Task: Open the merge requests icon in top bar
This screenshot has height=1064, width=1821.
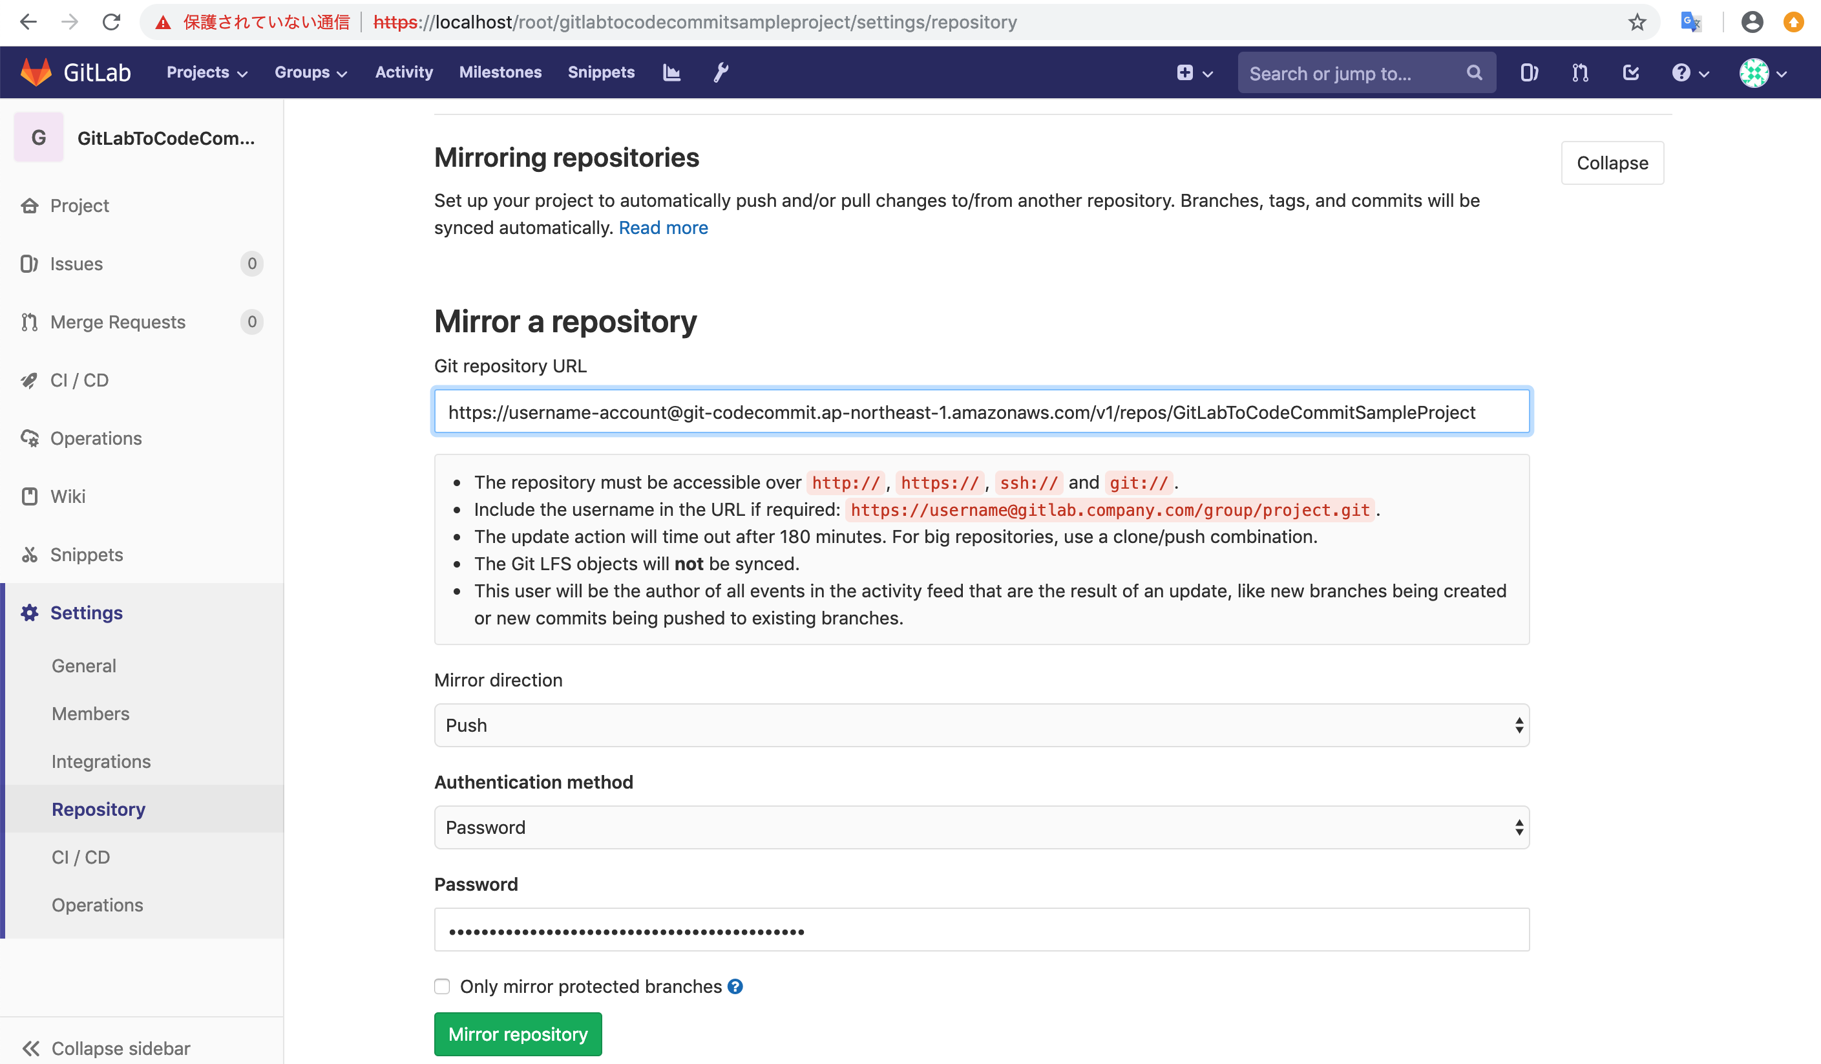Action: (x=1580, y=72)
